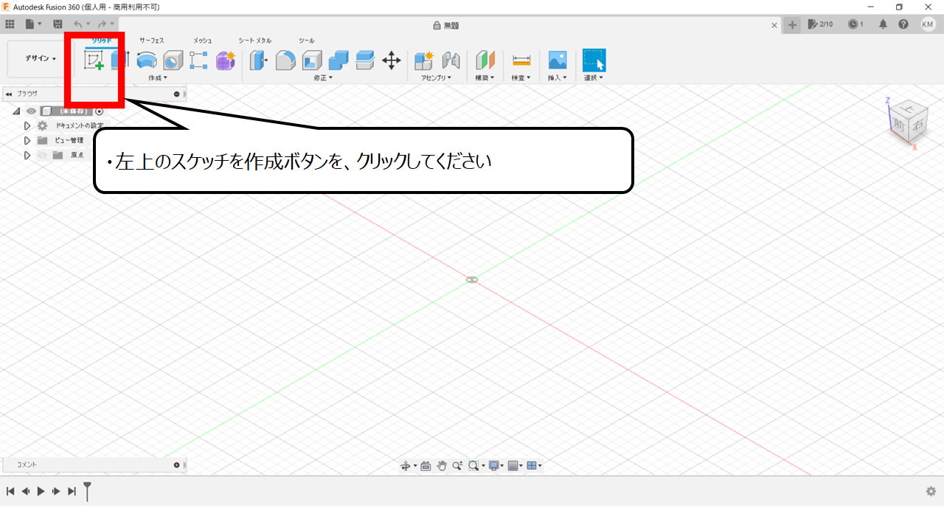Select the Create Form tool
The image size is (944, 506).
pyautogui.click(x=225, y=60)
